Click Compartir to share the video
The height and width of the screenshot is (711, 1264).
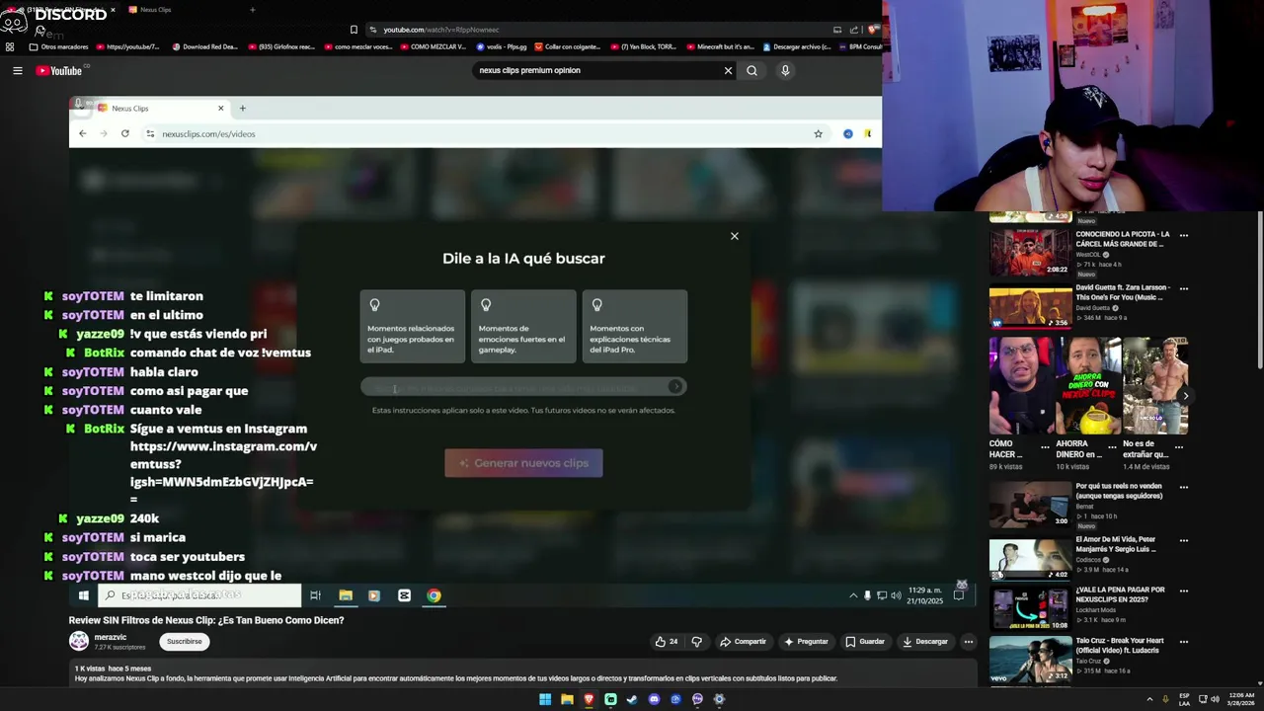(x=743, y=642)
